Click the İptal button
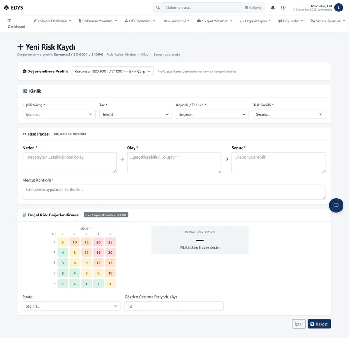The image size is (349, 338). tap(298, 324)
